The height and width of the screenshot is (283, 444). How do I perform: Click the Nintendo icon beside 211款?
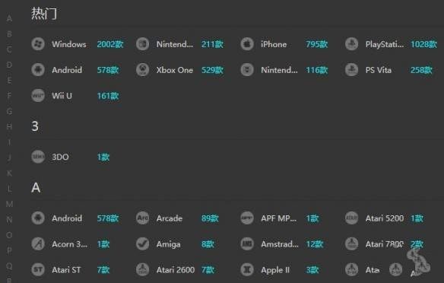pos(142,44)
